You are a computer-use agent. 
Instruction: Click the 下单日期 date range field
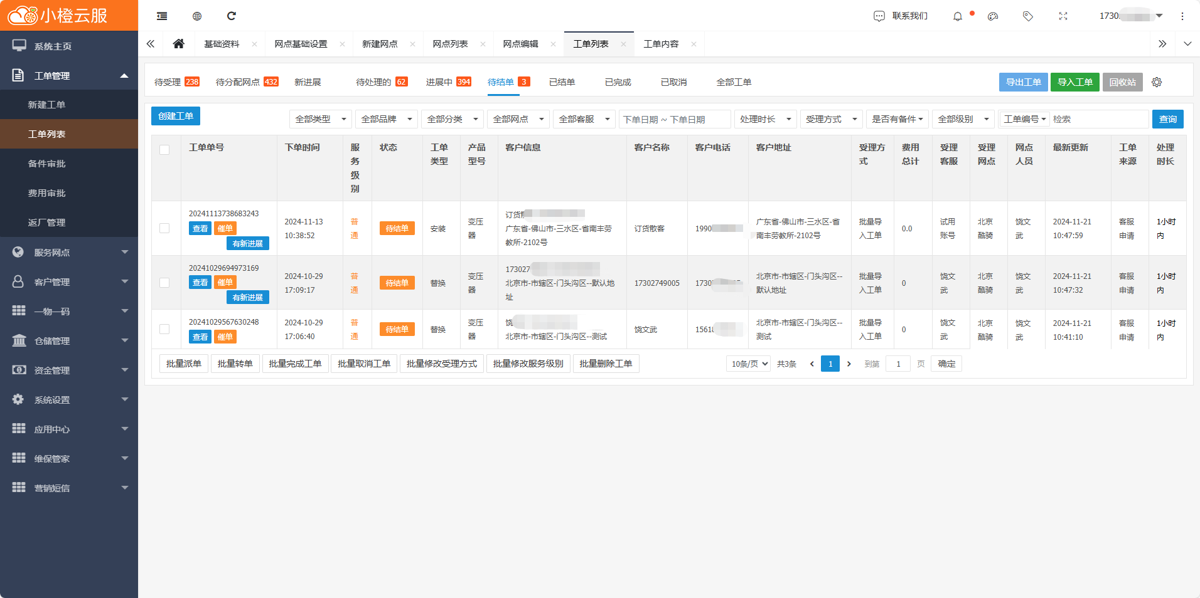675,119
